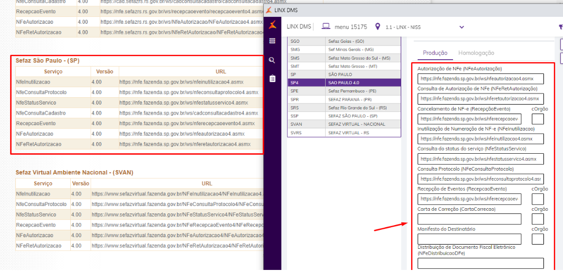The height and width of the screenshot is (271, 563).
Task: Click the empty Carta de Correção field
Action: [469, 219]
